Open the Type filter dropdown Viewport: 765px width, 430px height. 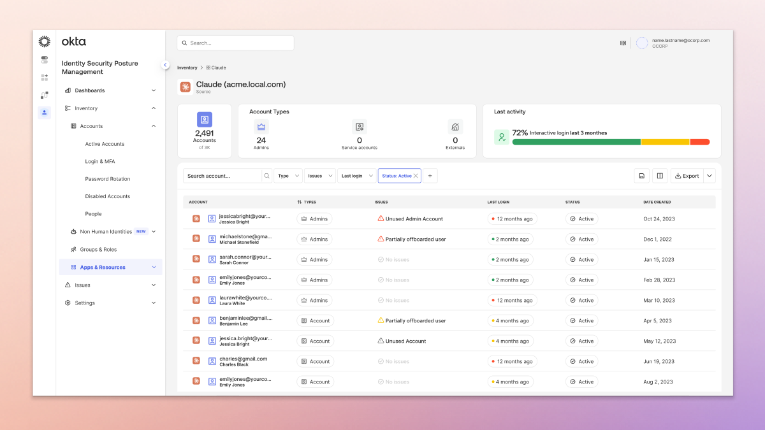288,176
